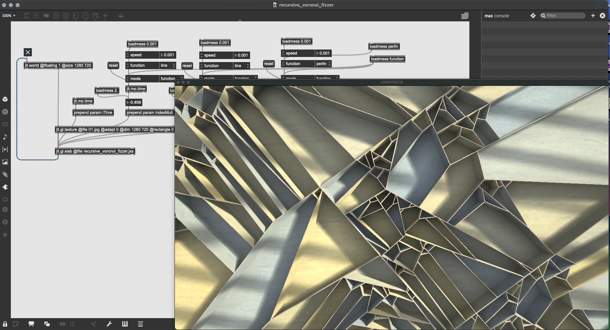Click the second reset message button
610x330 pixels.
click(x=187, y=66)
